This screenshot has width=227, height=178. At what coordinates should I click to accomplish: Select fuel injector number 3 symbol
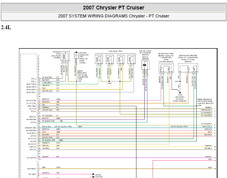[110, 59]
